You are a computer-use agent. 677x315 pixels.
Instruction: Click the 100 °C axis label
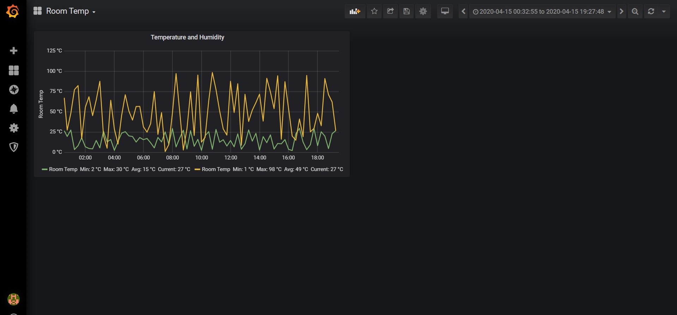pyautogui.click(x=54, y=71)
